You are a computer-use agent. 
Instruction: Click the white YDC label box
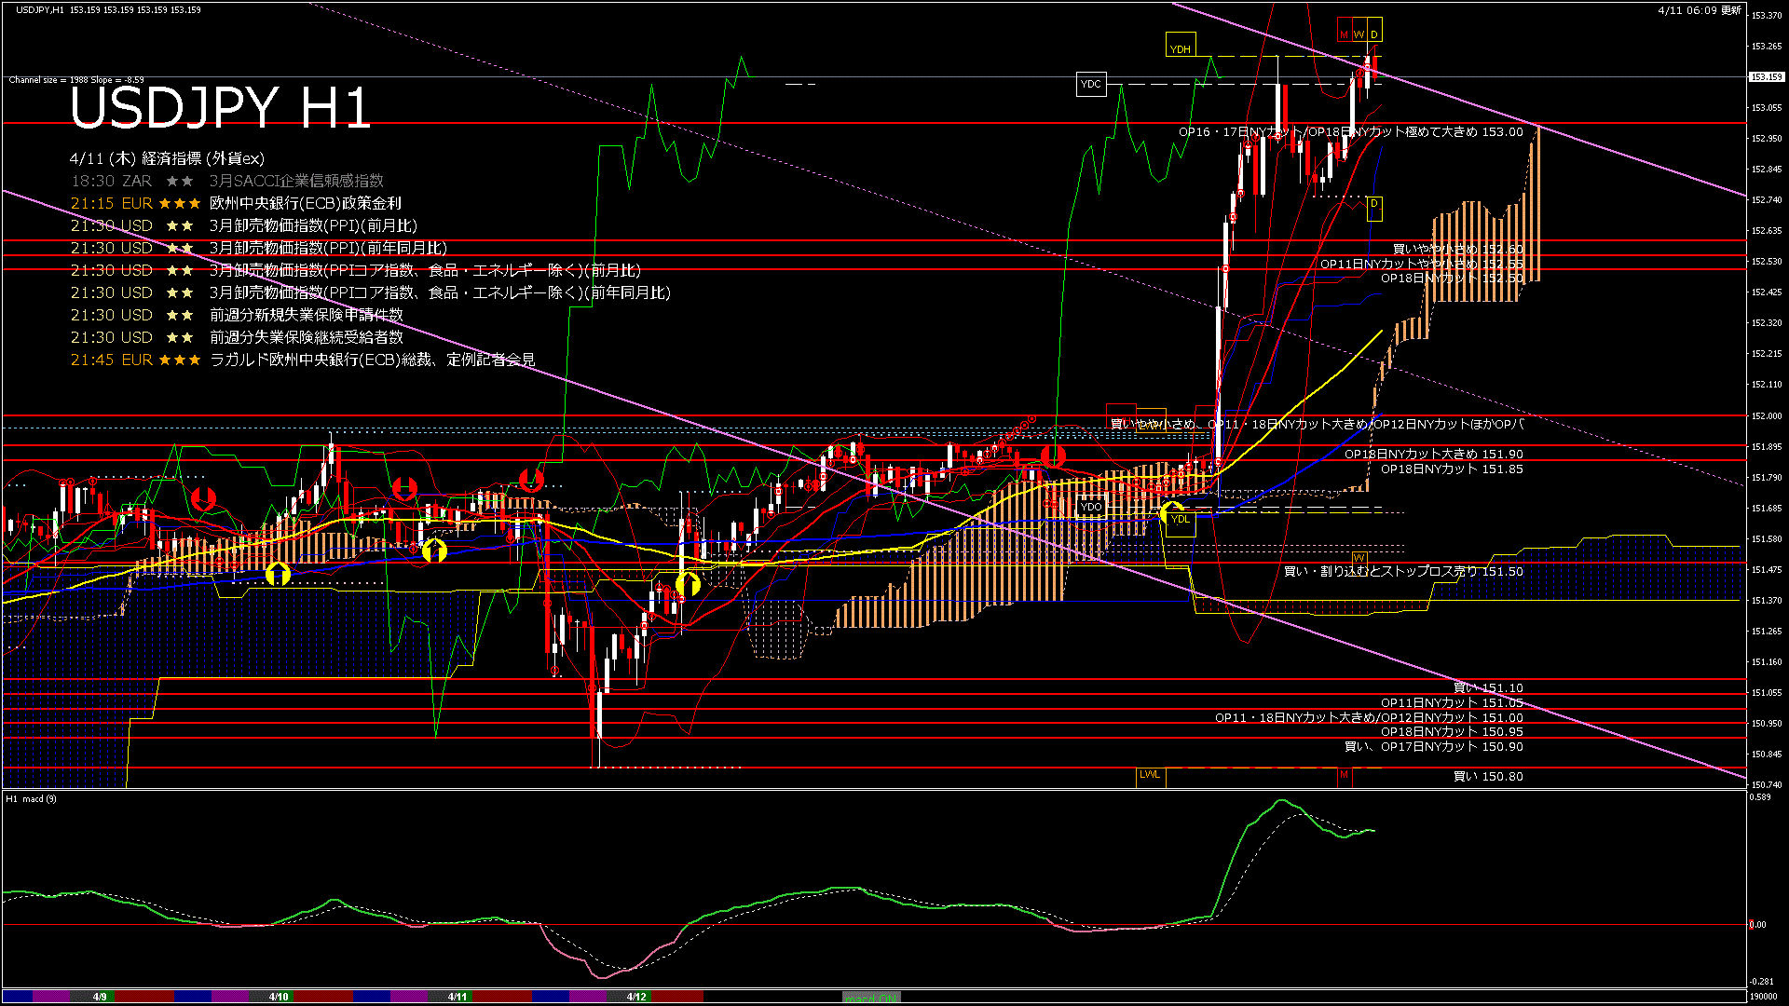[1090, 84]
